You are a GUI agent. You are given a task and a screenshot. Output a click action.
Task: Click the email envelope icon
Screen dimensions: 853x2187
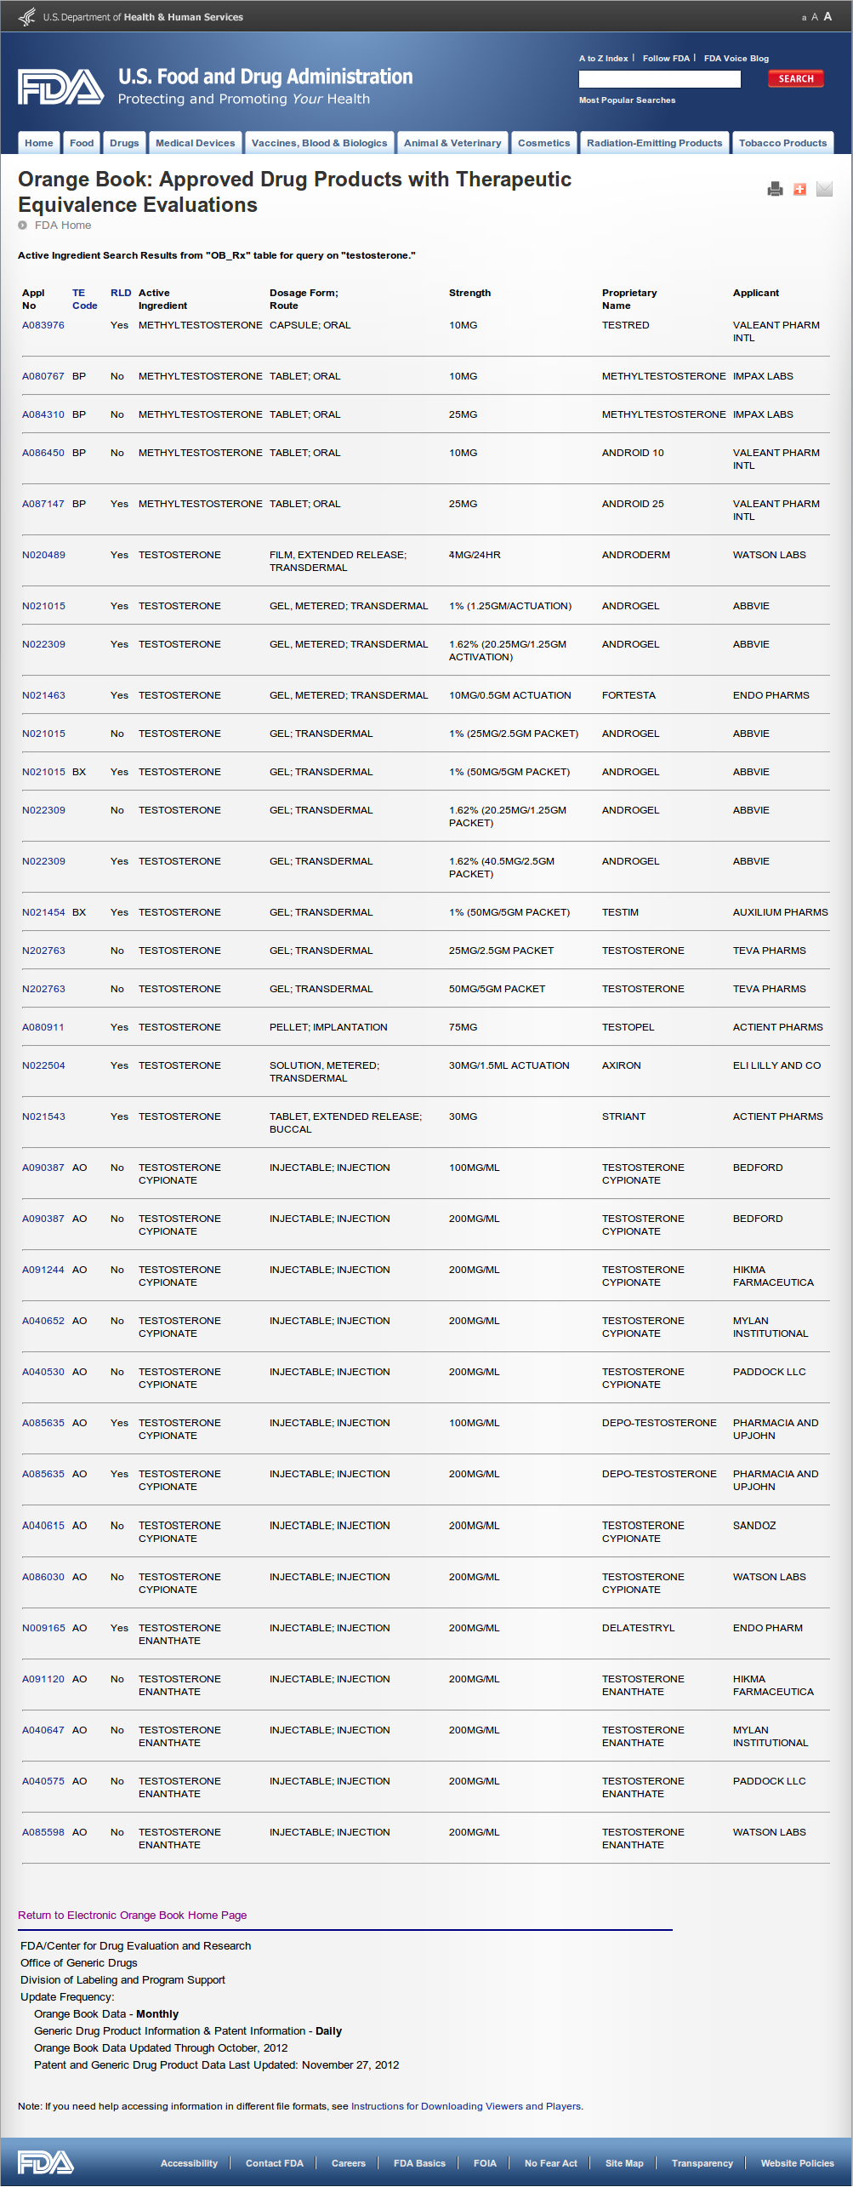[824, 189]
